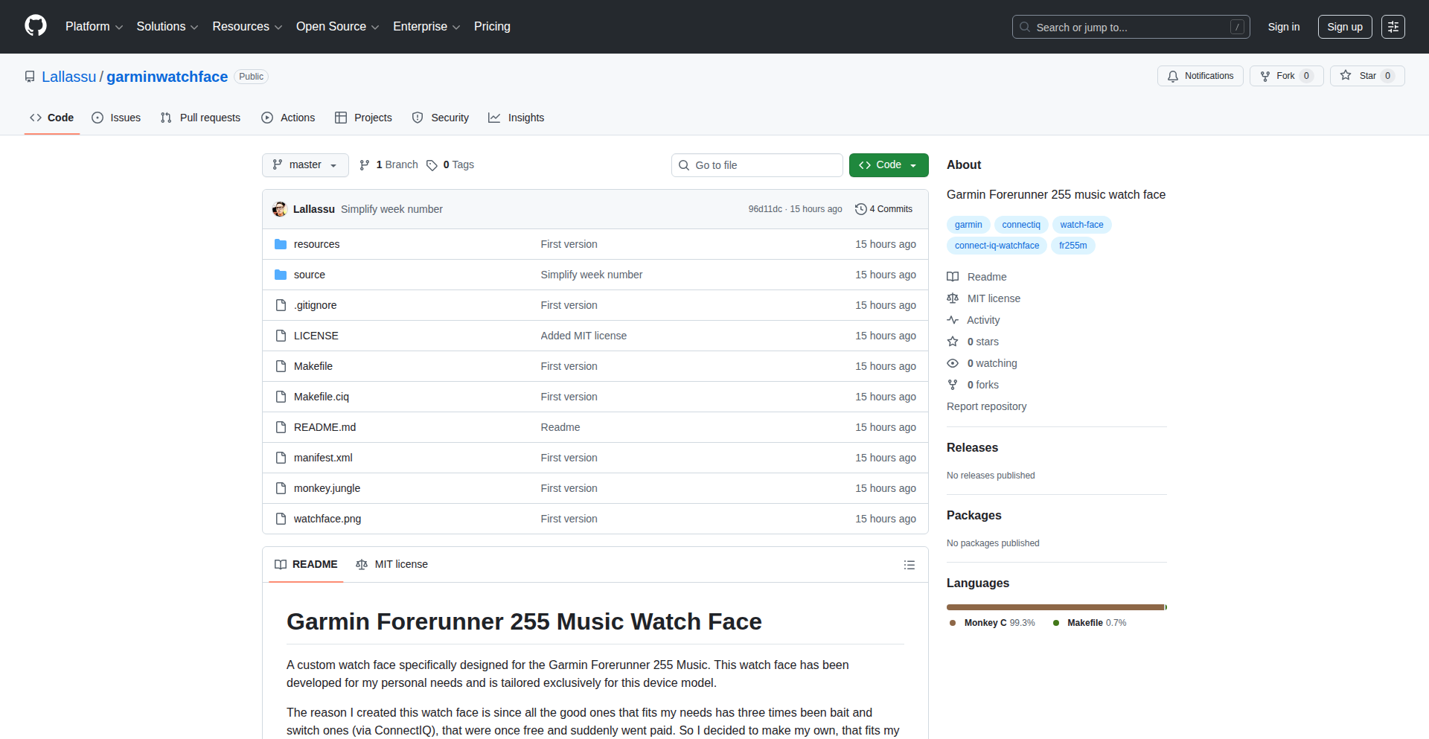
Task: Click the resources folder icon
Action: point(281,244)
